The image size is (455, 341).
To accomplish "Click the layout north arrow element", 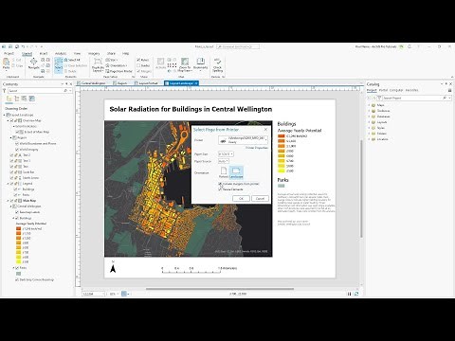I will click(x=113, y=267).
